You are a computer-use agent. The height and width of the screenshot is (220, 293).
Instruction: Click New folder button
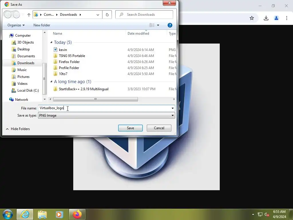click(x=42, y=25)
